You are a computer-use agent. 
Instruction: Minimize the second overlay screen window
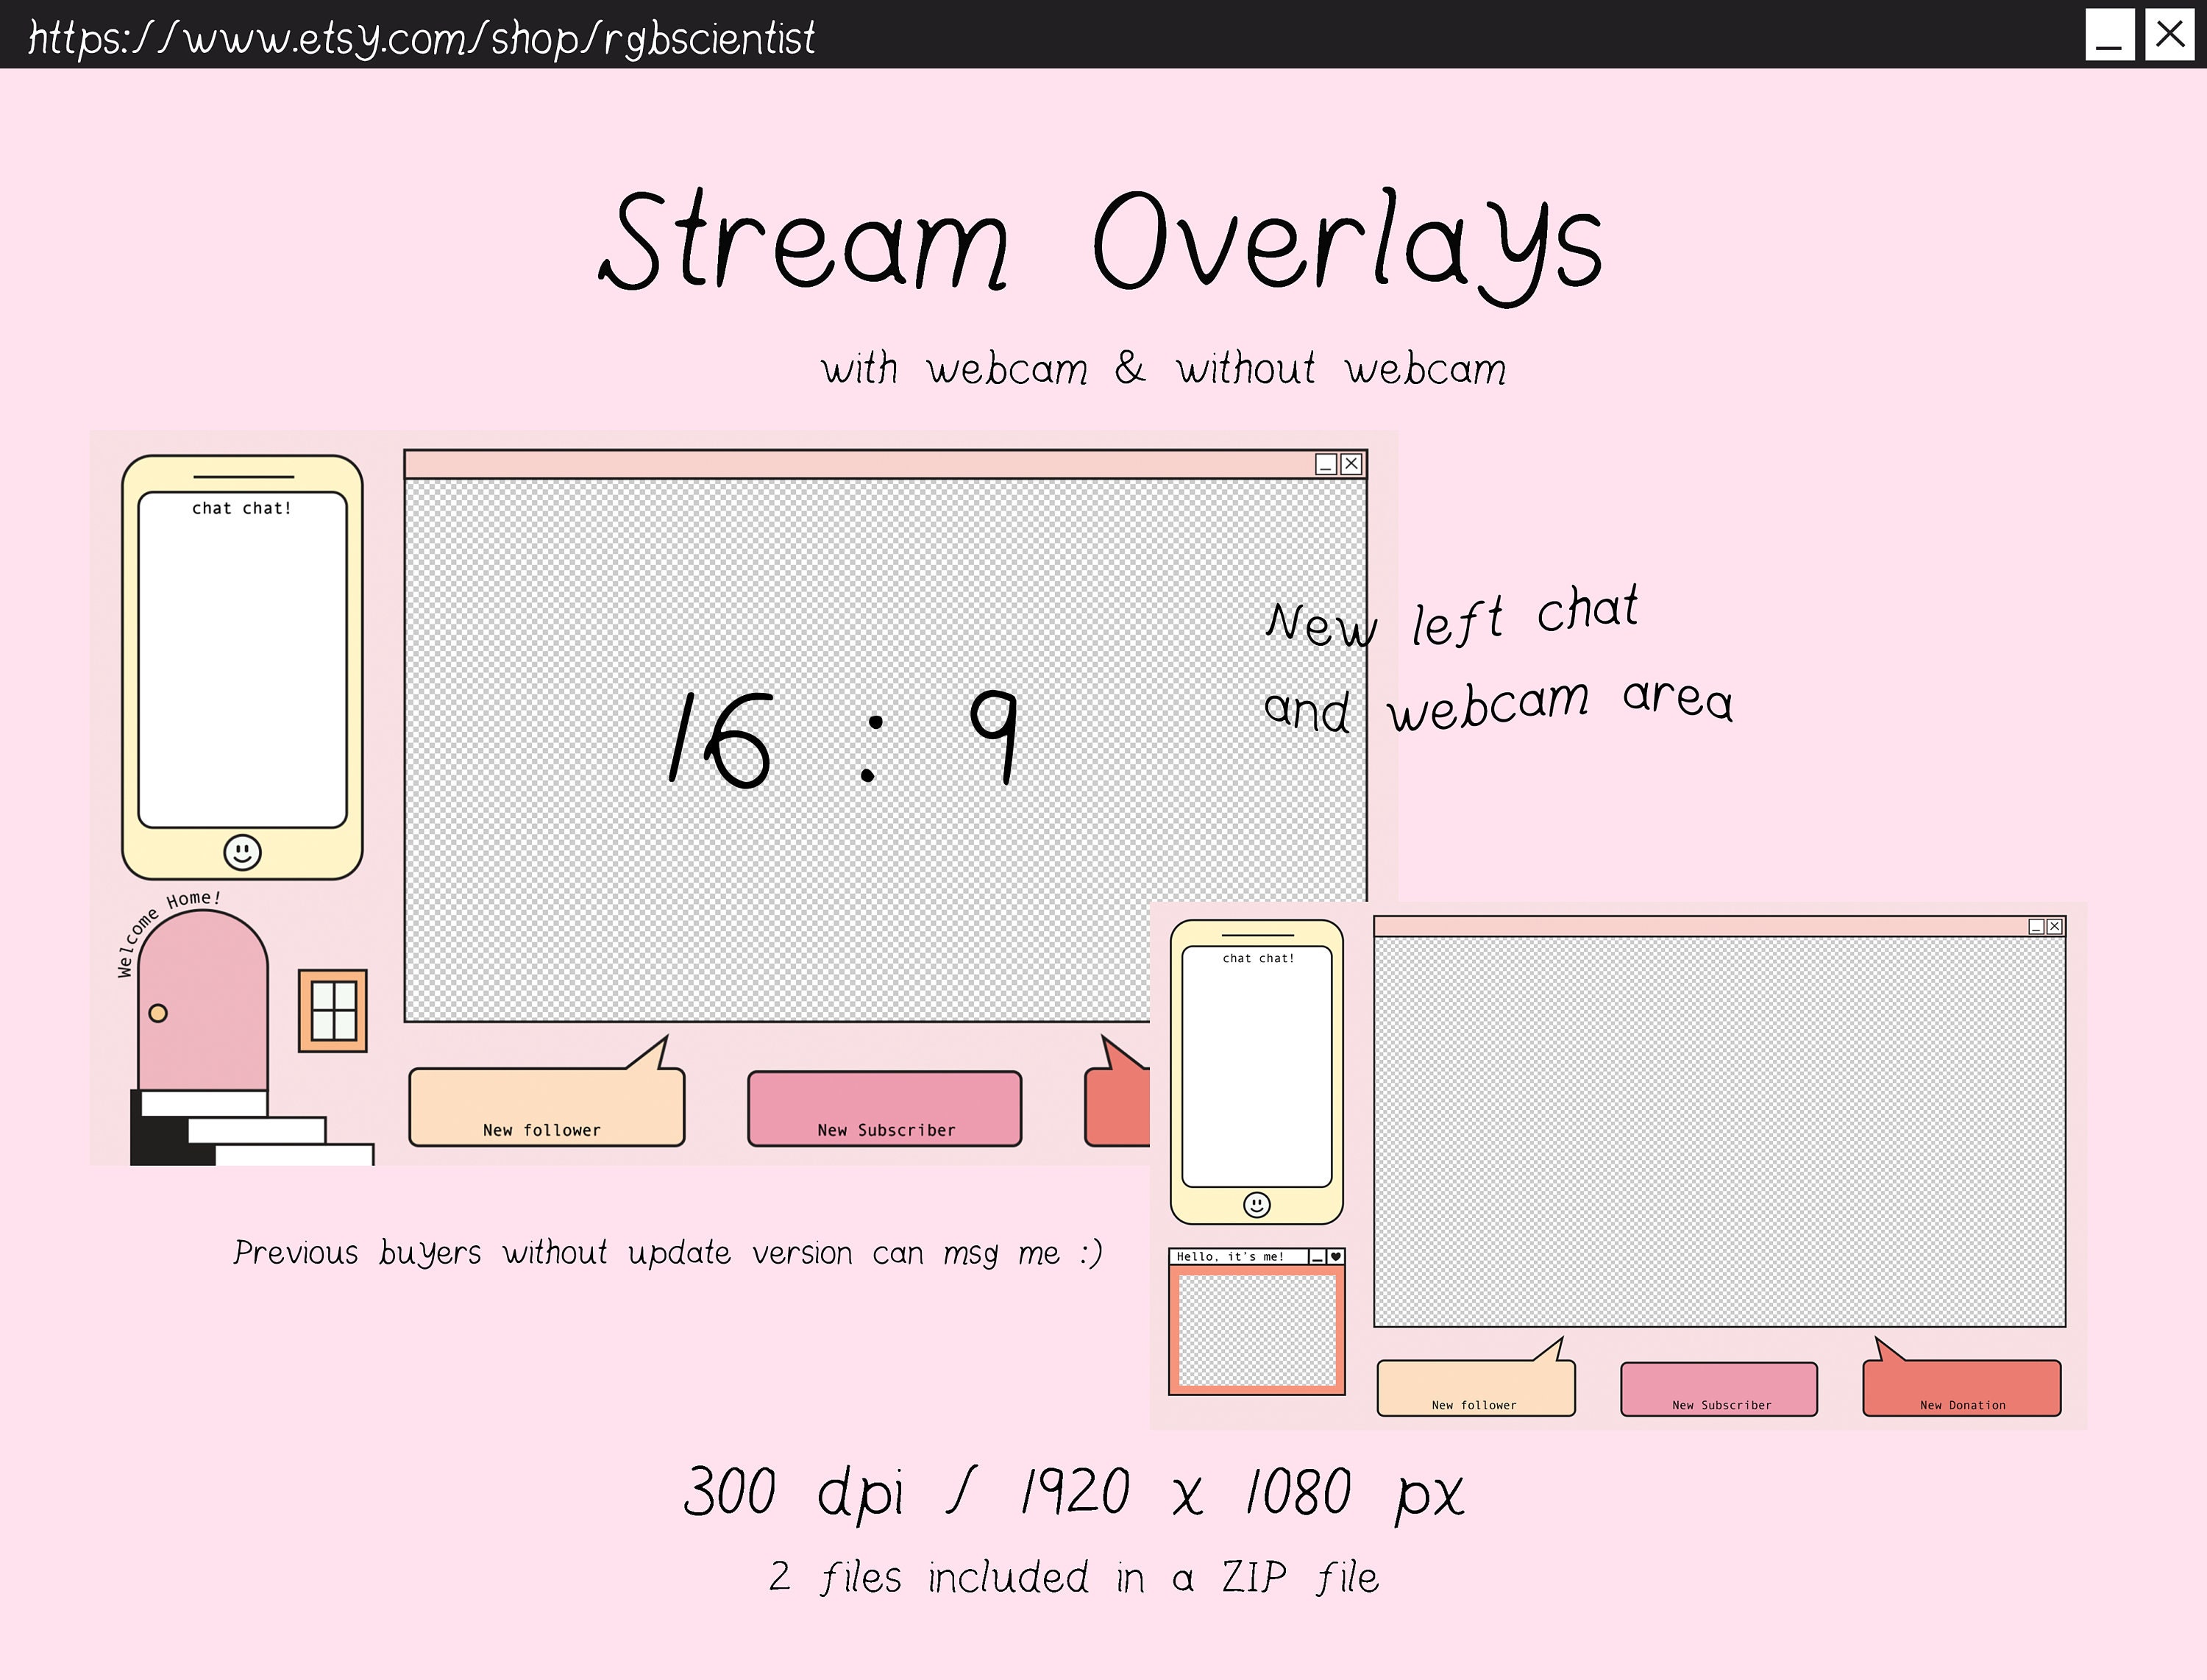[x=2037, y=927]
